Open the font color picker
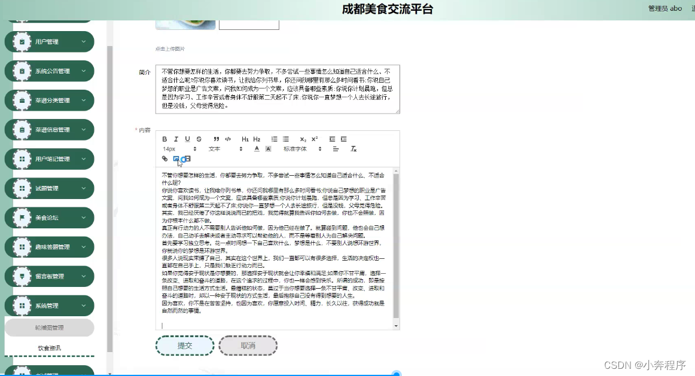695x376 pixels. [257, 148]
